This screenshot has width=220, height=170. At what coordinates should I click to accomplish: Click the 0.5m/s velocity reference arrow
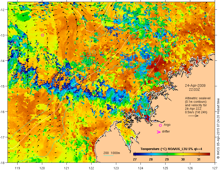pos(193,116)
